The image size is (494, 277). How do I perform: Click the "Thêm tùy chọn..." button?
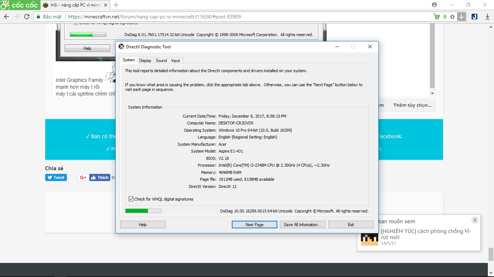coord(413,105)
